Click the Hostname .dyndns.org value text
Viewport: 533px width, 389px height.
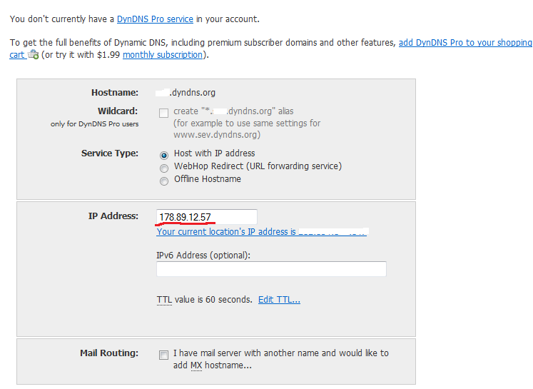[x=186, y=93]
